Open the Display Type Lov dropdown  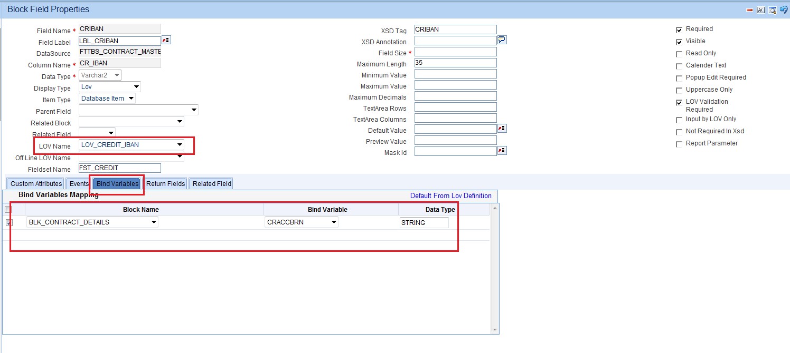(x=110, y=87)
